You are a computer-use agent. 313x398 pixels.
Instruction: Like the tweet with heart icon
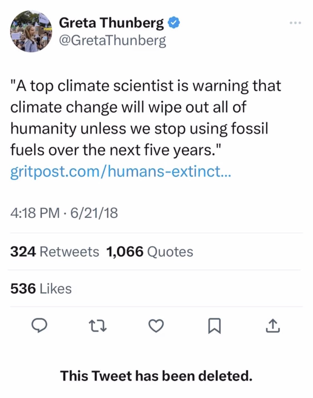156,326
